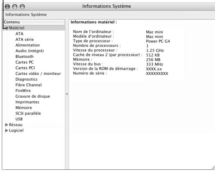Select Mémoire in the sidebar list

pyautogui.click(x=24, y=107)
